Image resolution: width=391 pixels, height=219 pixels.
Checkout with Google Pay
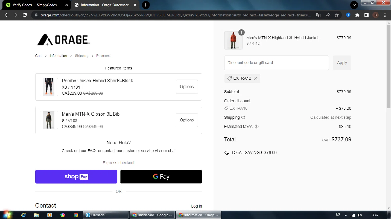(x=161, y=177)
